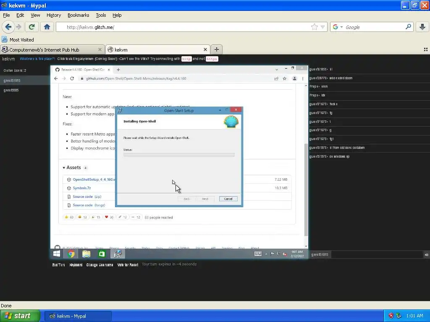Open the History menu
Viewport: 430px width, 322px height.
click(53, 15)
